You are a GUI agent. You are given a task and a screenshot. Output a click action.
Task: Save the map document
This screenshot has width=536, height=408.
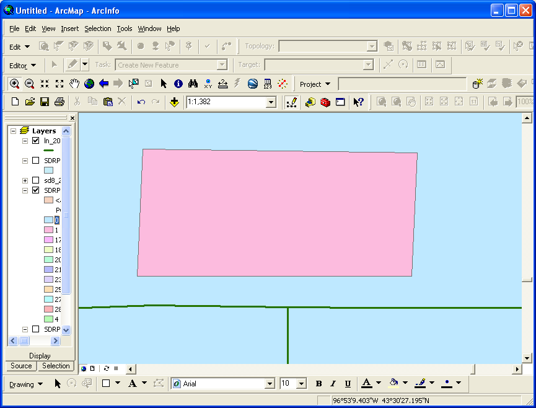coord(45,102)
